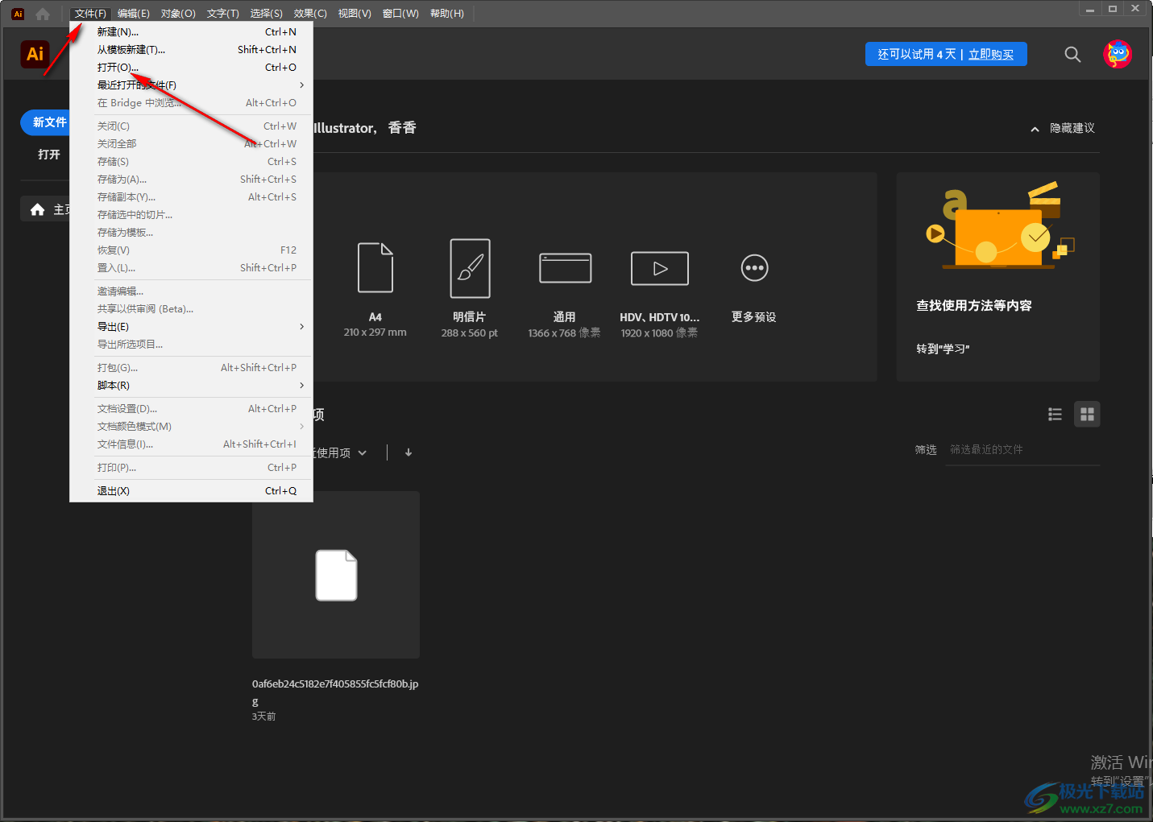Click the Ai app icon in the title bar

click(x=18, y=14)
